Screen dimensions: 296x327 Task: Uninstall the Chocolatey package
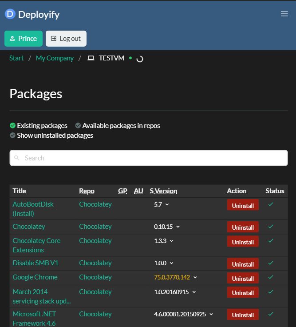[x=243, y=227]
